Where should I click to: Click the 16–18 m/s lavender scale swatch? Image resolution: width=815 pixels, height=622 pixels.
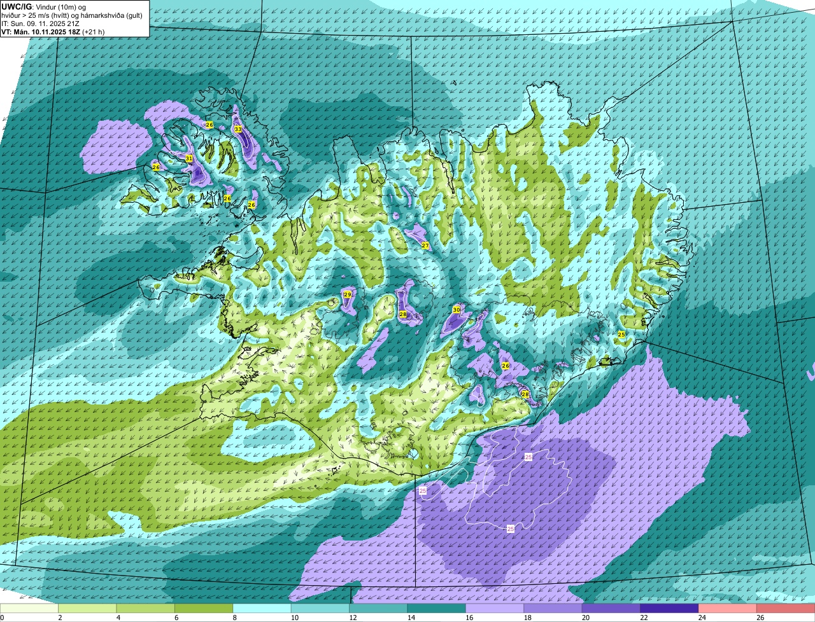495,609
